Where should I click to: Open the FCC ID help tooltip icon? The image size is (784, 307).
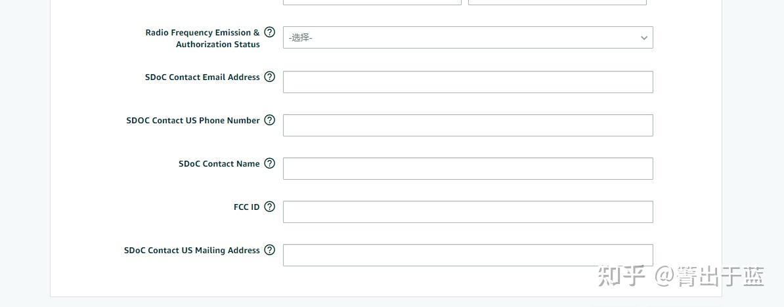pos(269,207)
